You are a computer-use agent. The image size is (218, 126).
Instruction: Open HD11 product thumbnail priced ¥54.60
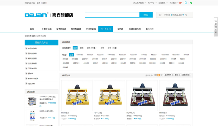(x=142, y=96)
